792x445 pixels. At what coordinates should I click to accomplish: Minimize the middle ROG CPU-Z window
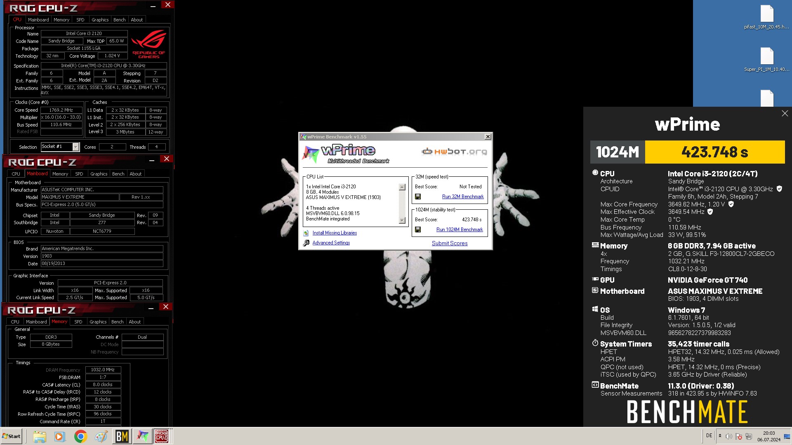[152, 160]
